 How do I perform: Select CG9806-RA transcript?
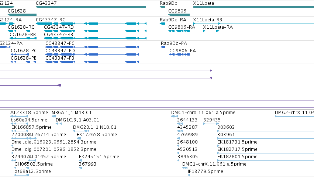(x=179, y=31)
